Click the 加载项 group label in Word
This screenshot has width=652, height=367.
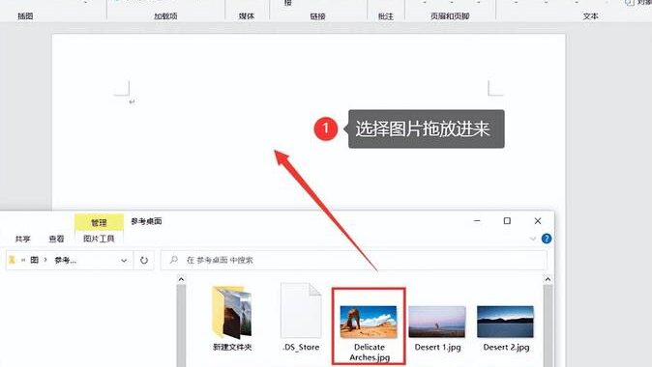[x=165, y=16]
